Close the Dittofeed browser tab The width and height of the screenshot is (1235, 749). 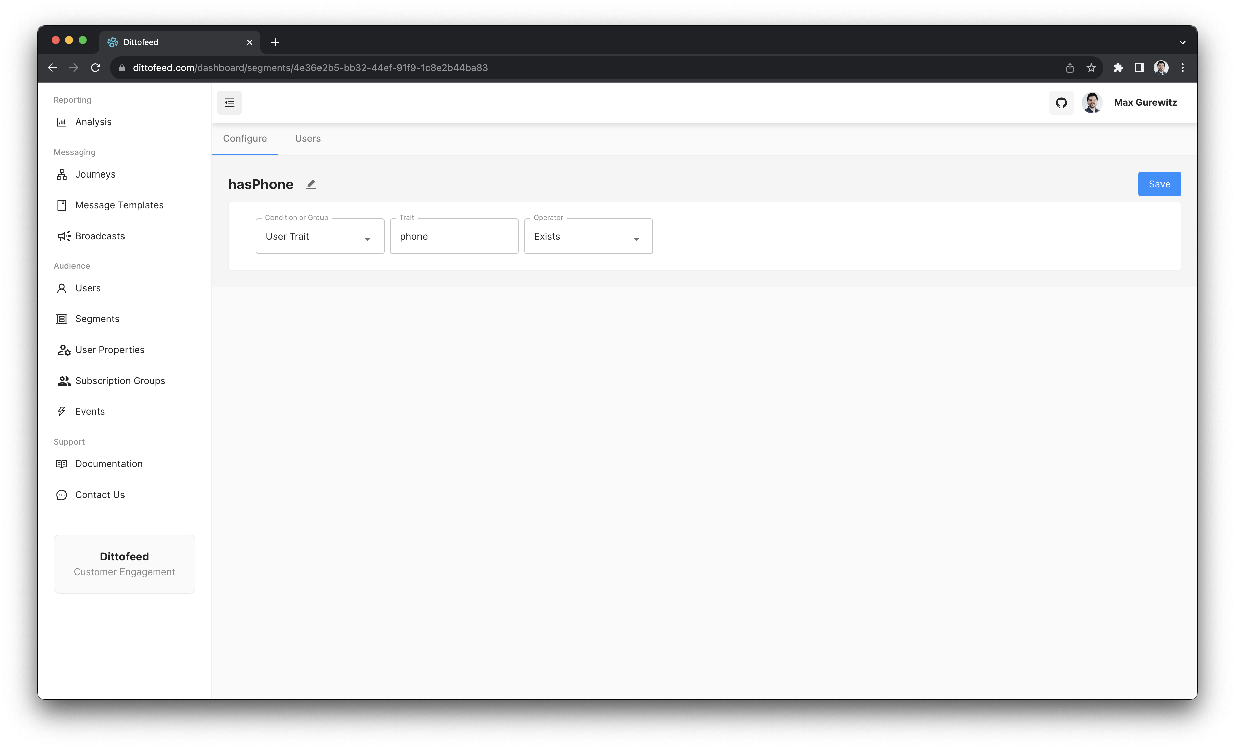coord(249,43)
